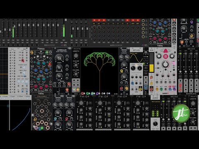Click the yellow output jack on the WT LFO module
This screenshot has width=199, height=149.
tap(141, 89)
